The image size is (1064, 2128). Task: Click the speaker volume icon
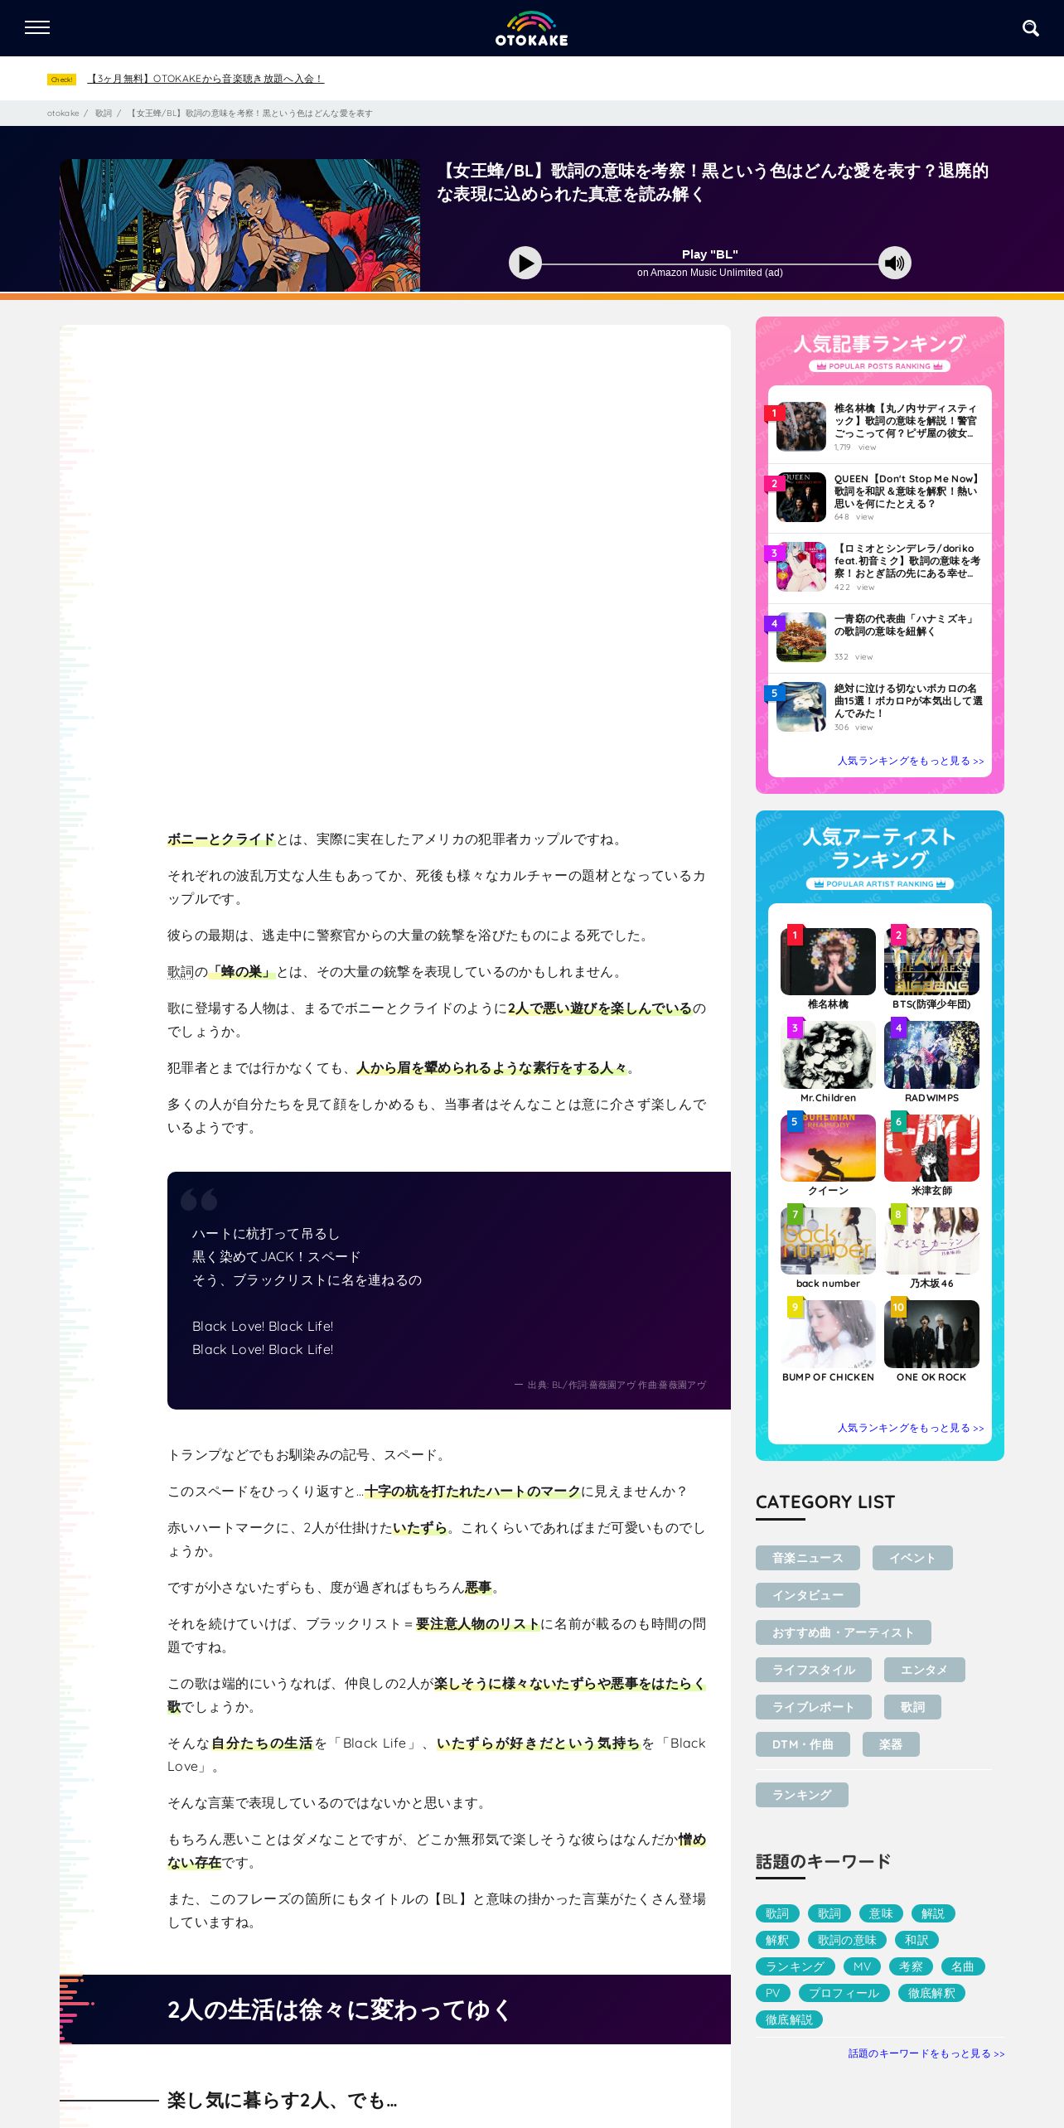895,263
